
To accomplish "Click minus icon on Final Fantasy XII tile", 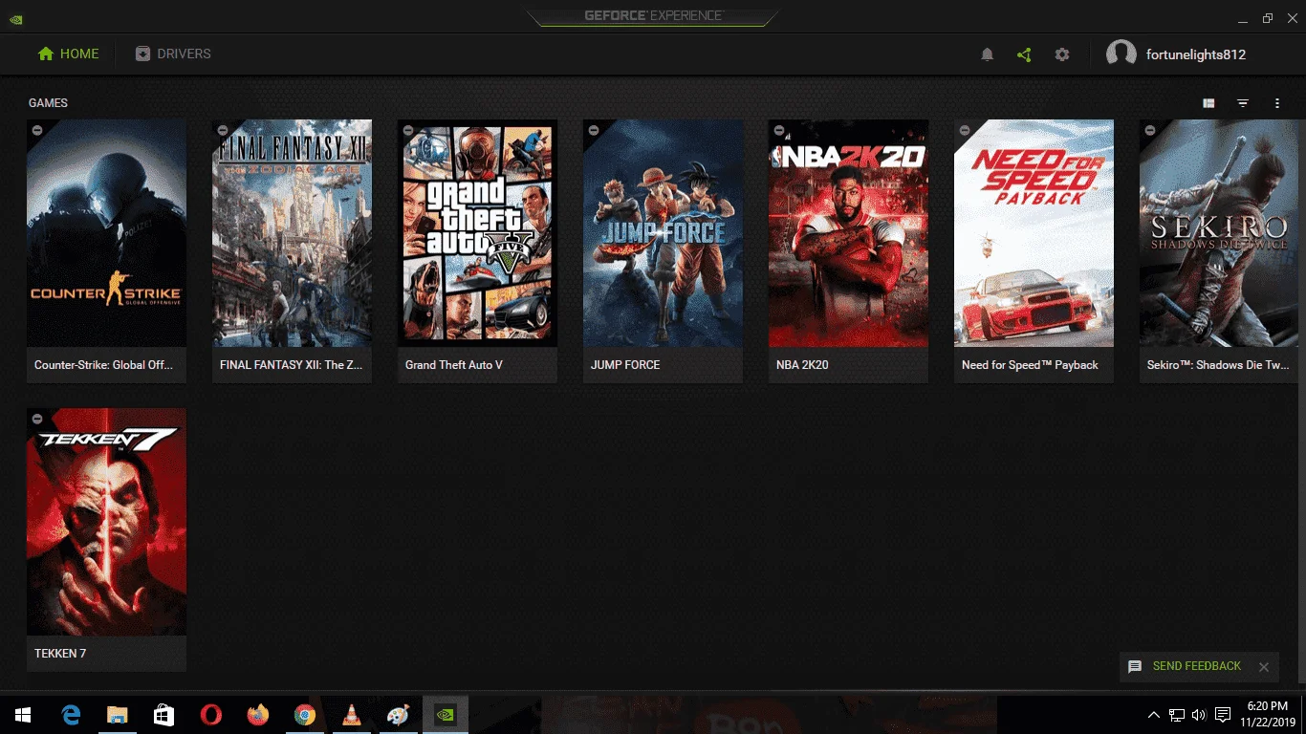I will click(222, 129).
